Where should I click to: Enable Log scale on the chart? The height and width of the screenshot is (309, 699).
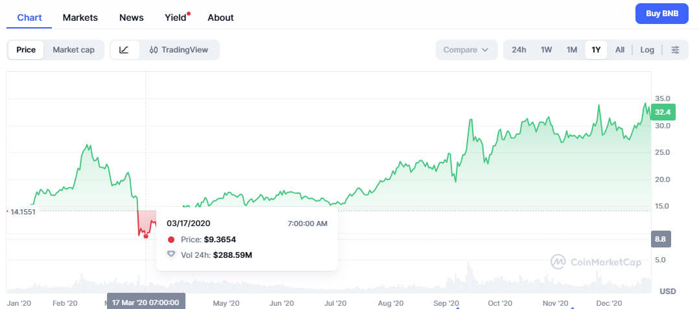coord(647,50)
